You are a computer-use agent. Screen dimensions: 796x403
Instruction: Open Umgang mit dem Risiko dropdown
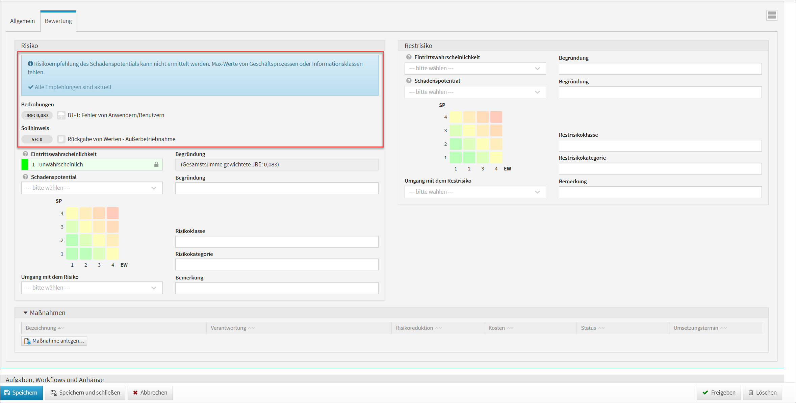[92, 288]
